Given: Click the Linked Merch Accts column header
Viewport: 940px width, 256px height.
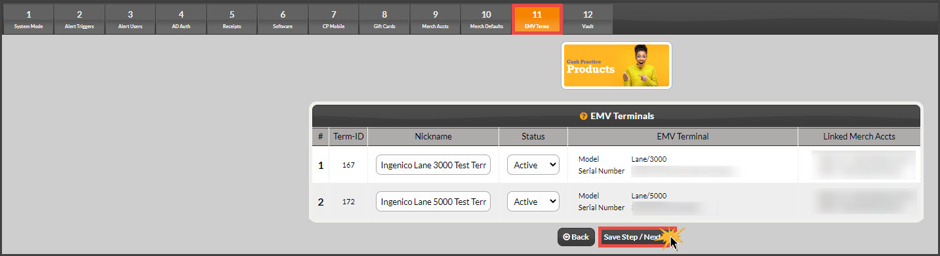Looking at the screenshot, I should (859, 136).
